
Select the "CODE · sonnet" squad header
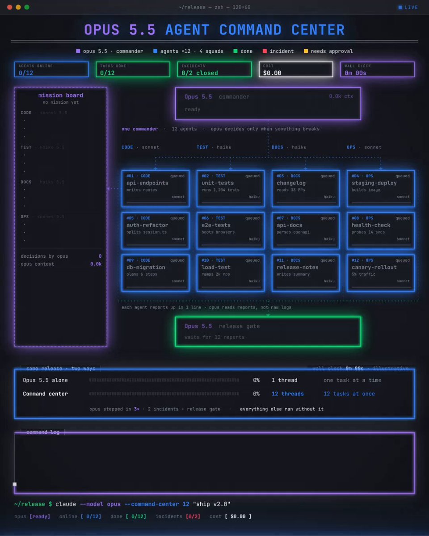140,147
